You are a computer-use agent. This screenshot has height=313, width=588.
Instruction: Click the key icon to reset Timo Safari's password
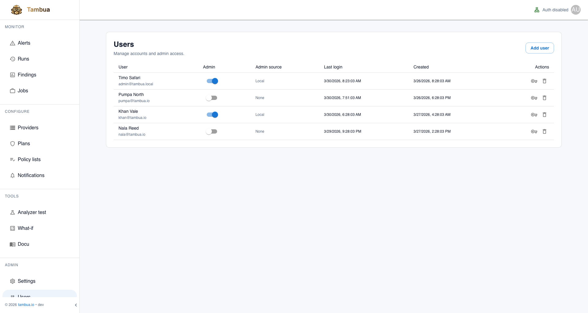click(x=534, y=81)
